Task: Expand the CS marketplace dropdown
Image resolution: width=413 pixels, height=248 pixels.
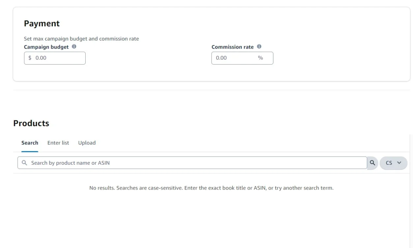Action: coord(393,163)
